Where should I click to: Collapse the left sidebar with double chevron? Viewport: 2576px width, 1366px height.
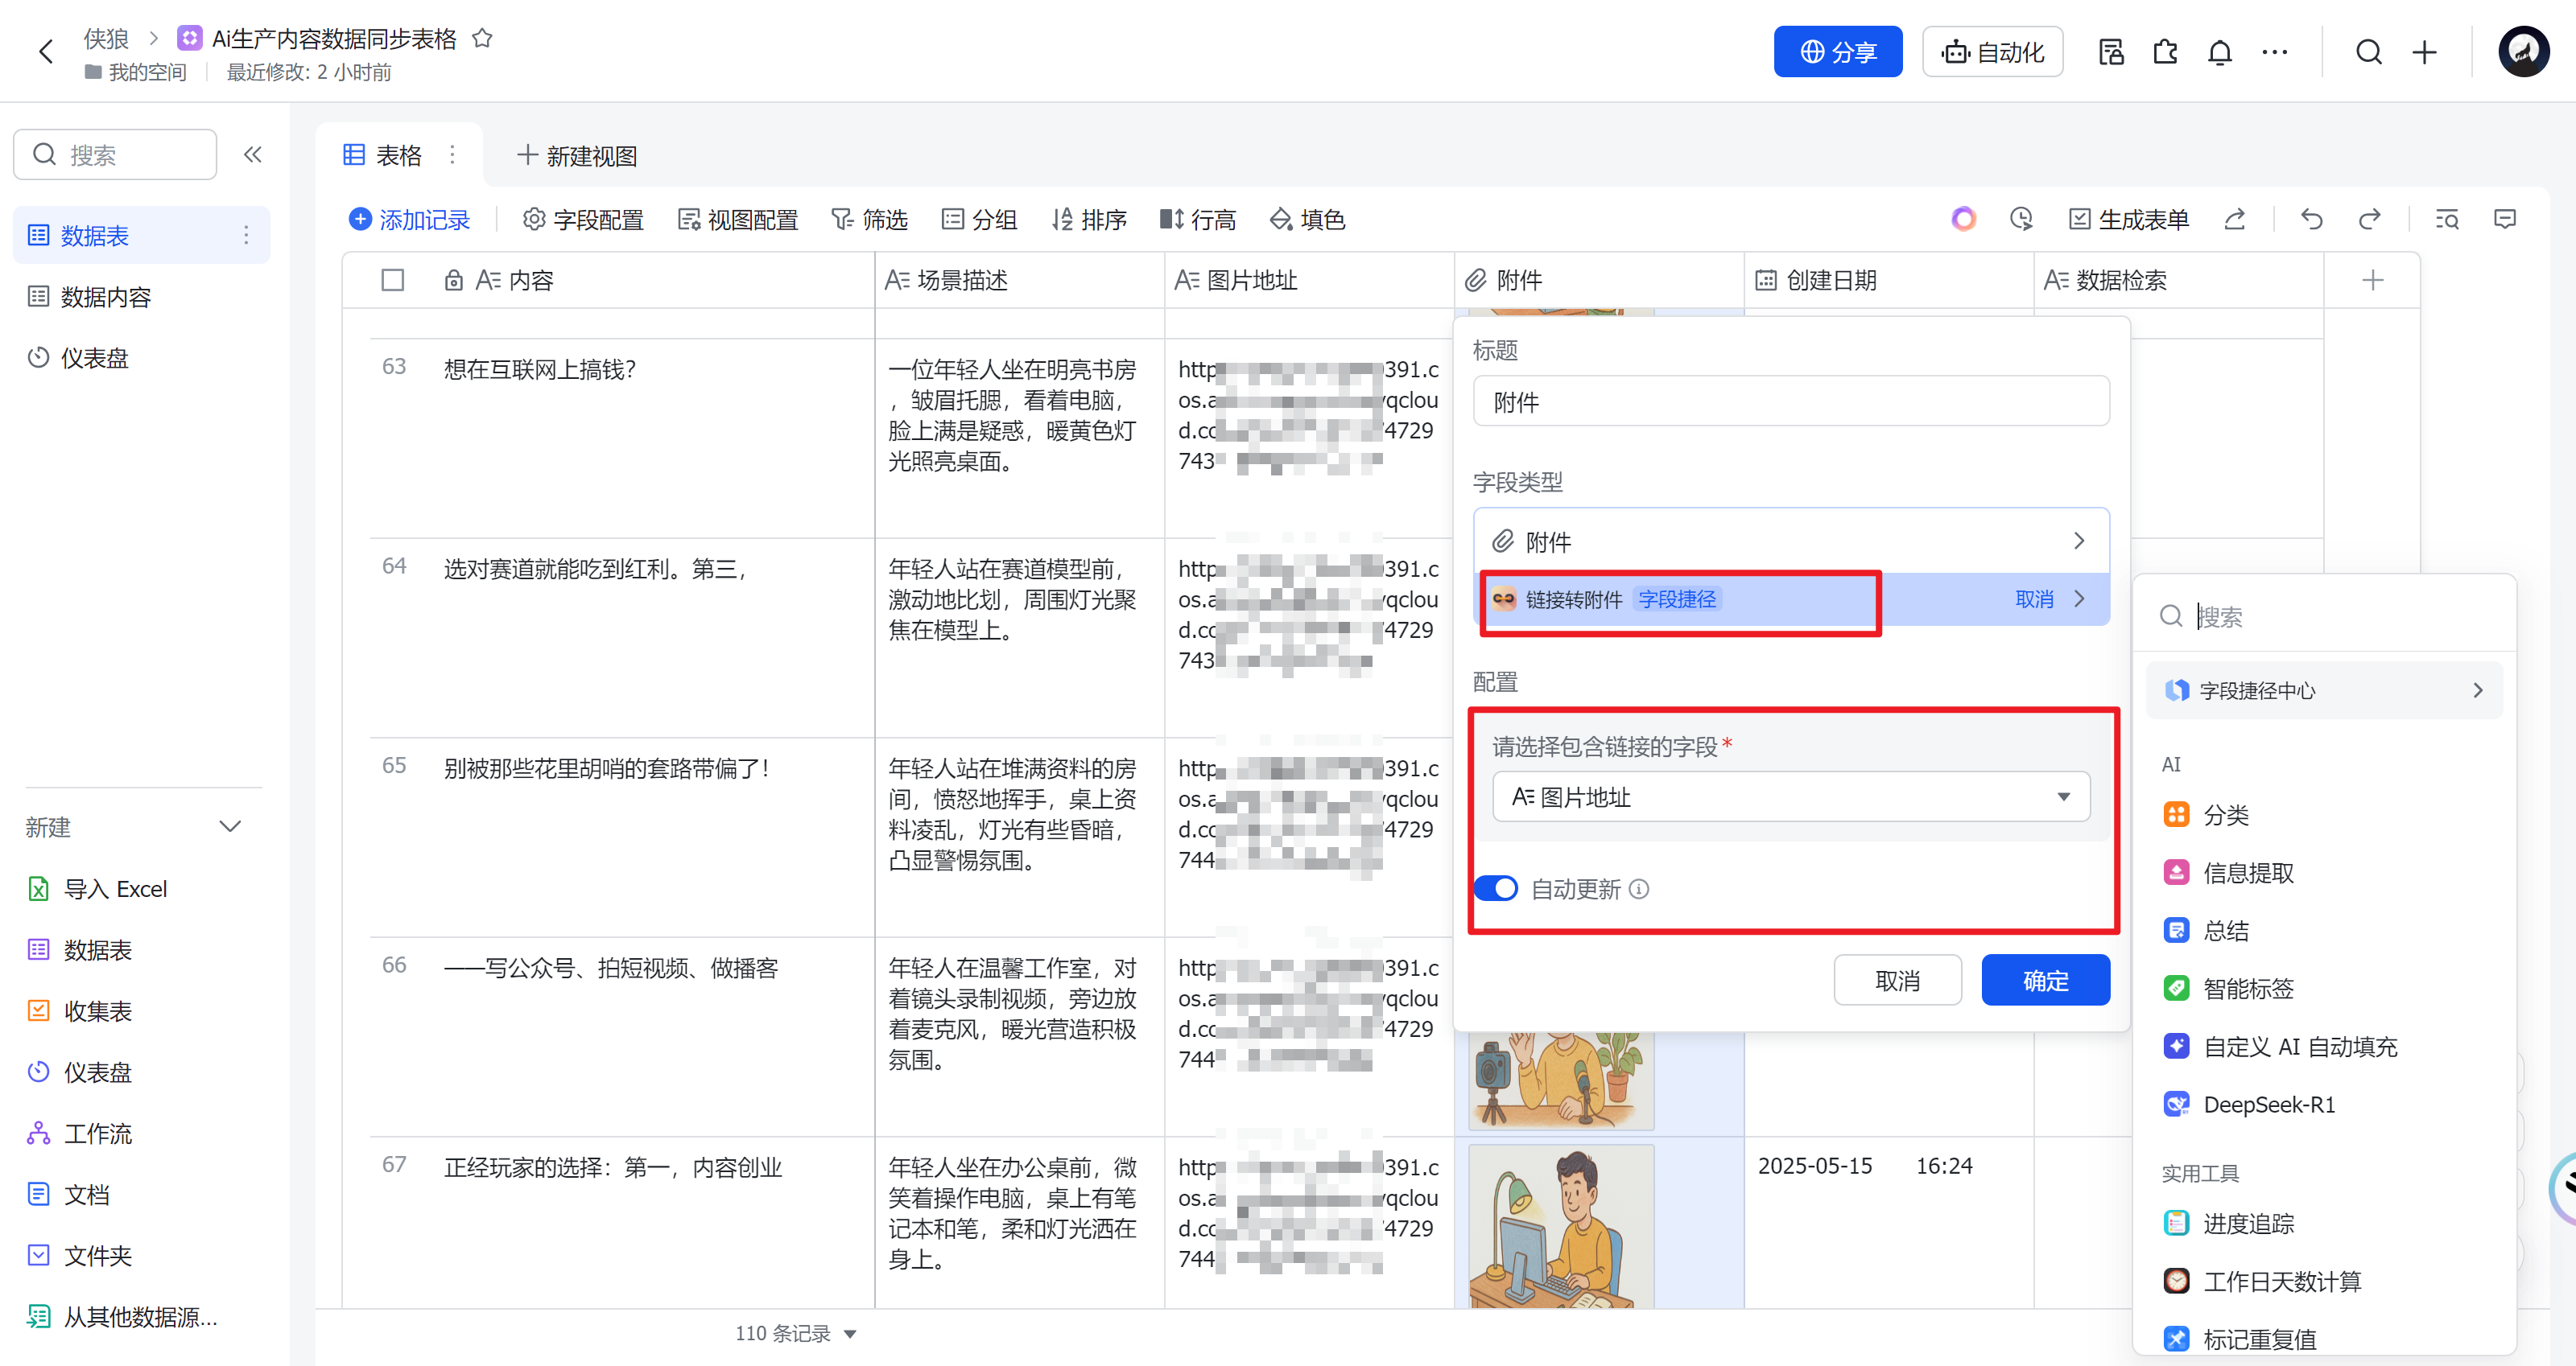[252, 155]
